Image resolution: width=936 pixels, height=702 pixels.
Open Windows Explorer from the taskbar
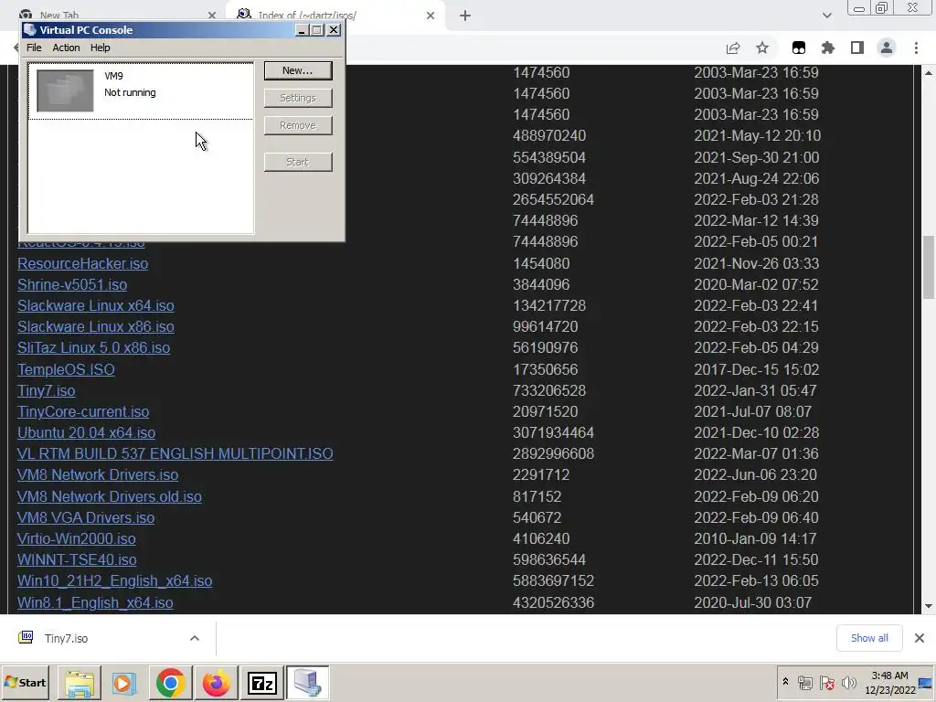[79, 682]
